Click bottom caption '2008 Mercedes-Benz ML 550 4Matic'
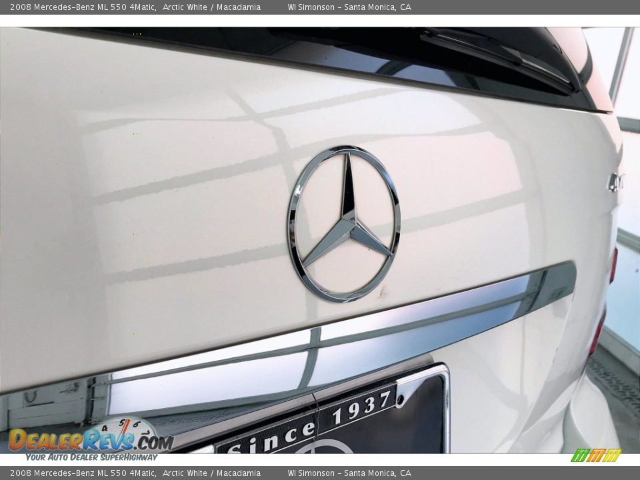 (83, 473)
